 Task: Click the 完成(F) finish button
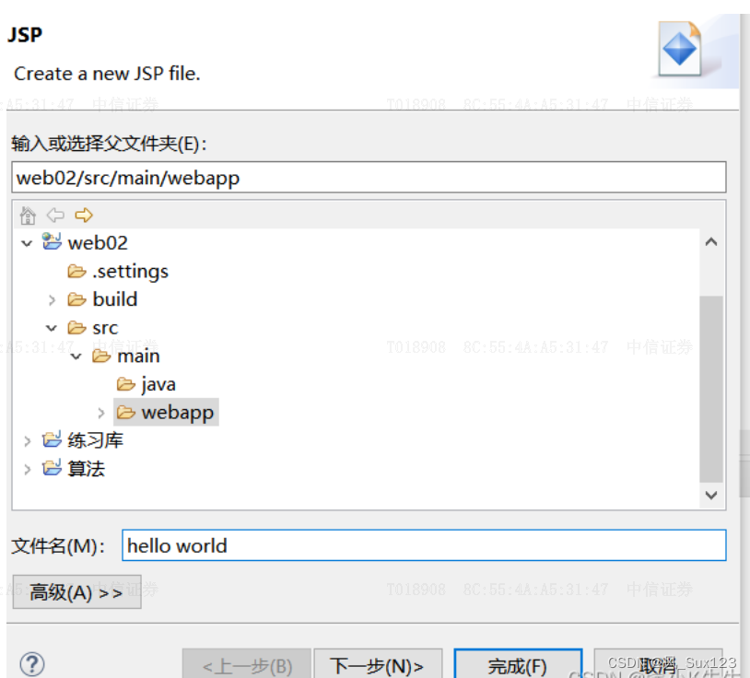coord(518,663)
